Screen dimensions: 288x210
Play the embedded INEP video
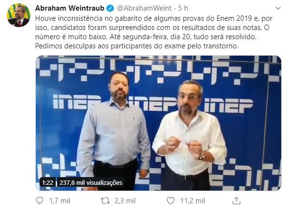point(158,123)
